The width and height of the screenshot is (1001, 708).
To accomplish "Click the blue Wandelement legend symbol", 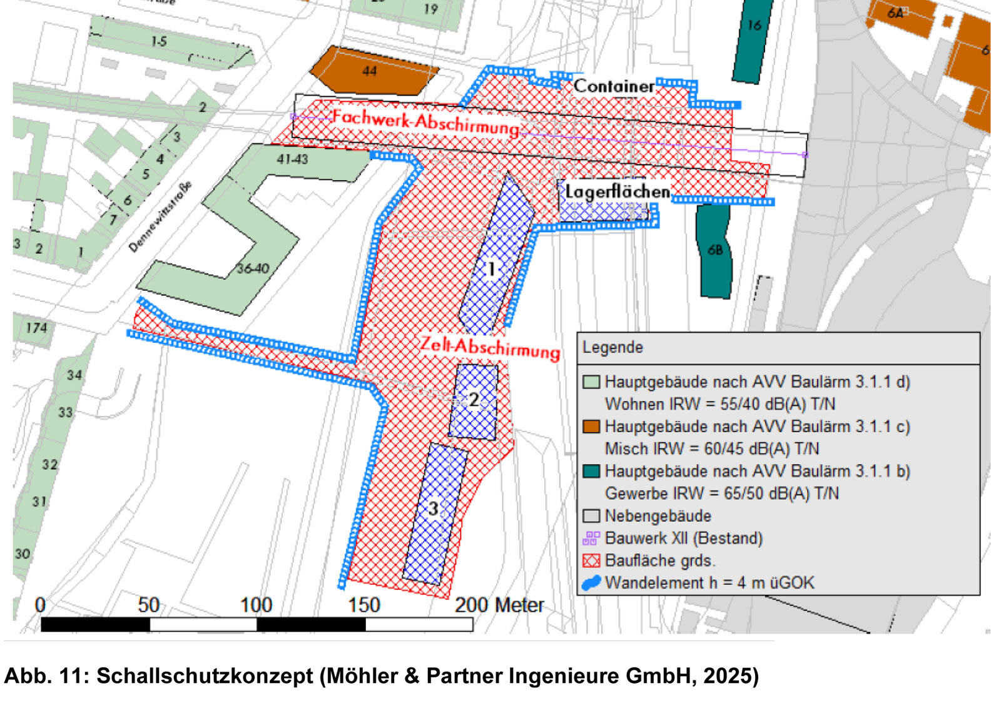I will pos(591,583).
